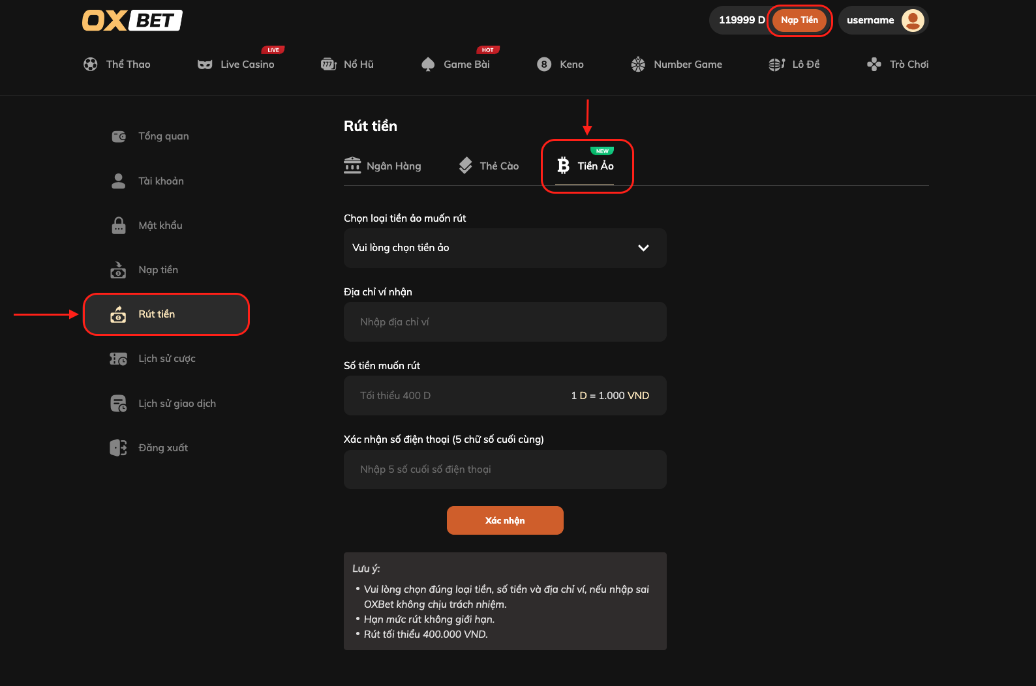Click the deposit icon beside Nạp tiền
Screen dimensions: 1036x686
(x=118, y=269)
